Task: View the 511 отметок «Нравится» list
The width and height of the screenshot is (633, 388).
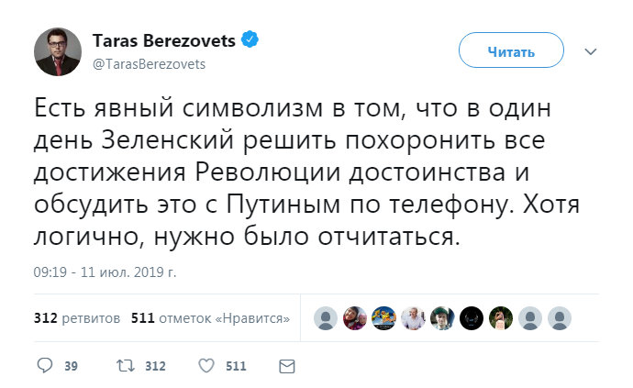Action: coord(211,318)
